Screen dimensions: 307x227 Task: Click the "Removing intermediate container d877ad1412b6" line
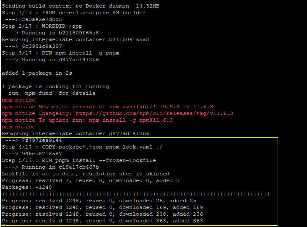pyautogui.click(x=75, y=133)
